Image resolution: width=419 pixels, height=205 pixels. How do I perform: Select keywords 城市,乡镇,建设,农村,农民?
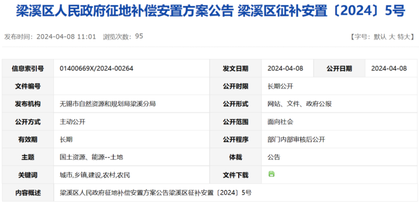coord(95,175)
